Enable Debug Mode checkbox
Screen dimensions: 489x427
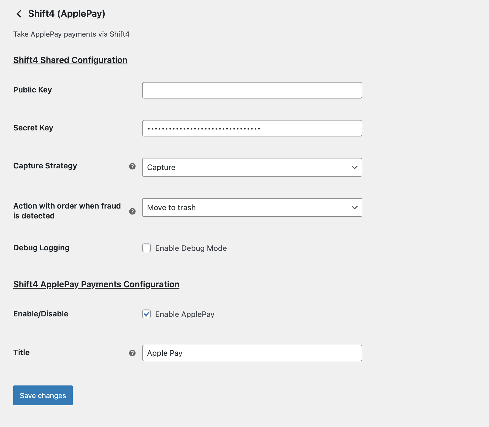pos(146,248)
